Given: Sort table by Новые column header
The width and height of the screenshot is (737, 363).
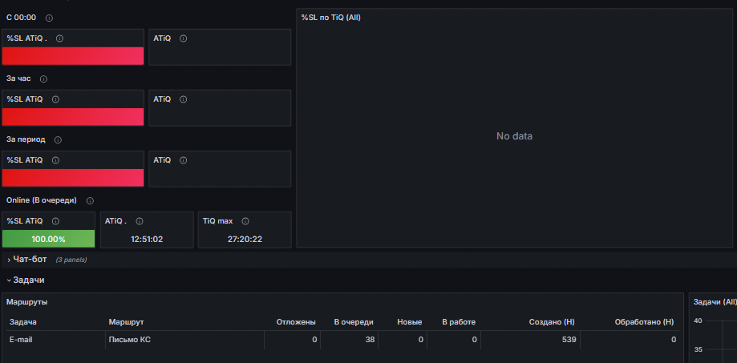Looking at the screenshot, I should pyautogui.click(x=409, y=322).
